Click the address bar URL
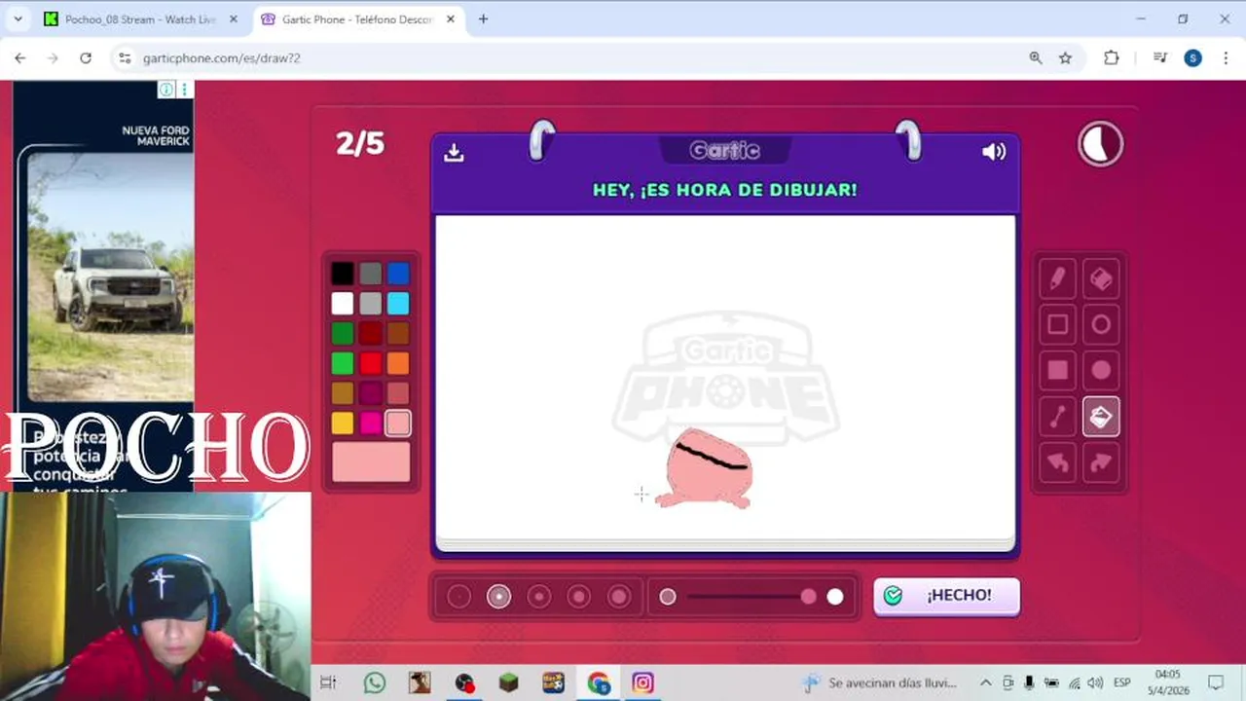 (x=222, y=58)
